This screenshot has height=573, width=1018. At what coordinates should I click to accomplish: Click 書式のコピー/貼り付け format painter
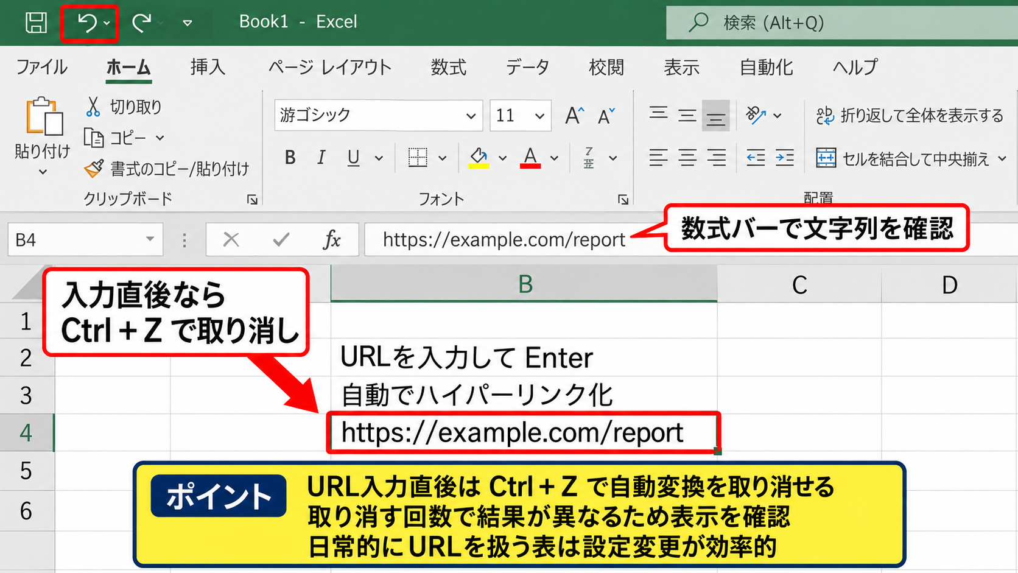(x=167, y=169)
